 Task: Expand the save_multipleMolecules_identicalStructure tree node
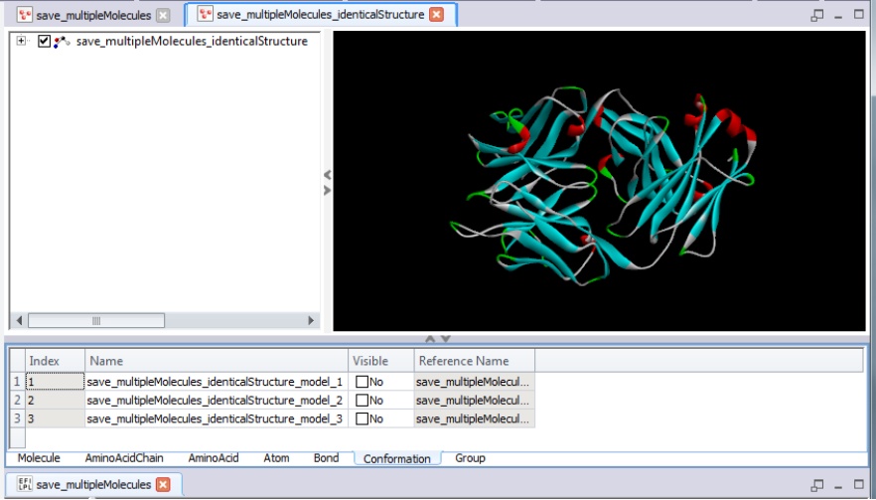click(21, 41)
